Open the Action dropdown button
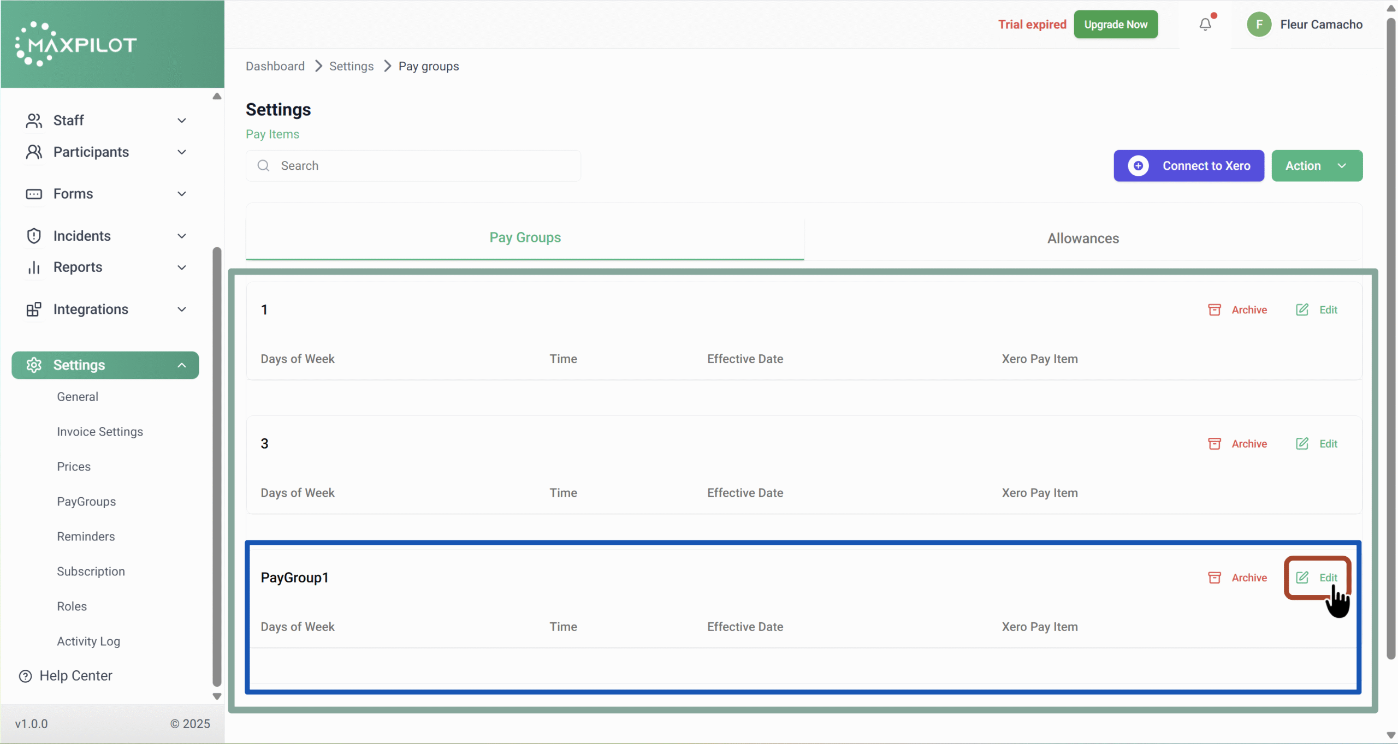This screenshot has height=744, width=1398. pyautogui.click(x=1317, y=166)
